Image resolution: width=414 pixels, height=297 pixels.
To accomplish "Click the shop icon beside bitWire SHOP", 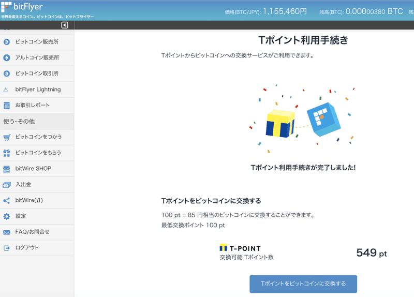I will 7,169.
